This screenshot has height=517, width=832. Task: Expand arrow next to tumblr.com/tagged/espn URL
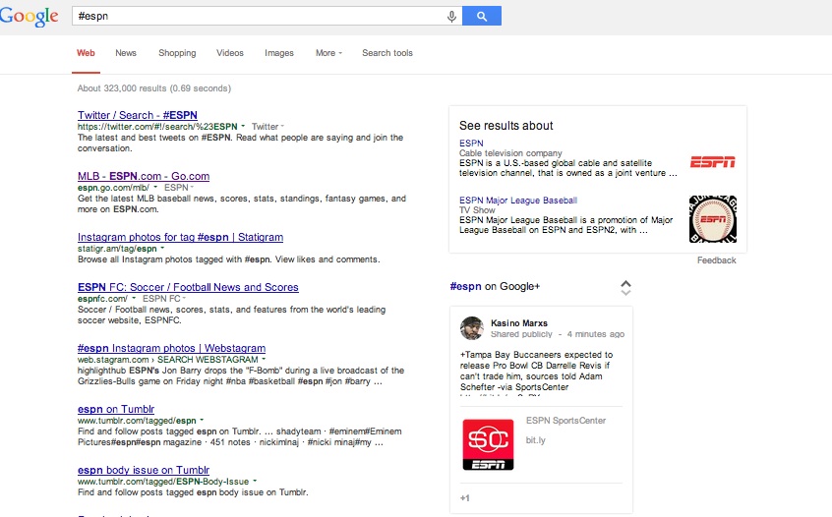(202, 420)
